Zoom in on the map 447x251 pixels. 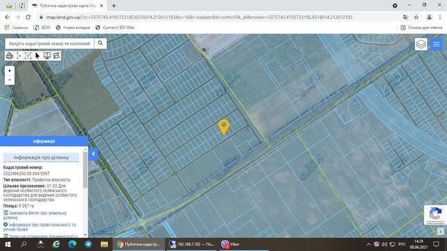10,71
